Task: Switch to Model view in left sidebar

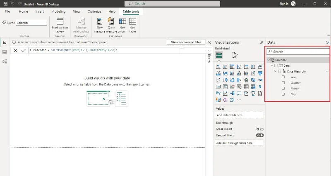Action: coord(5,61)
